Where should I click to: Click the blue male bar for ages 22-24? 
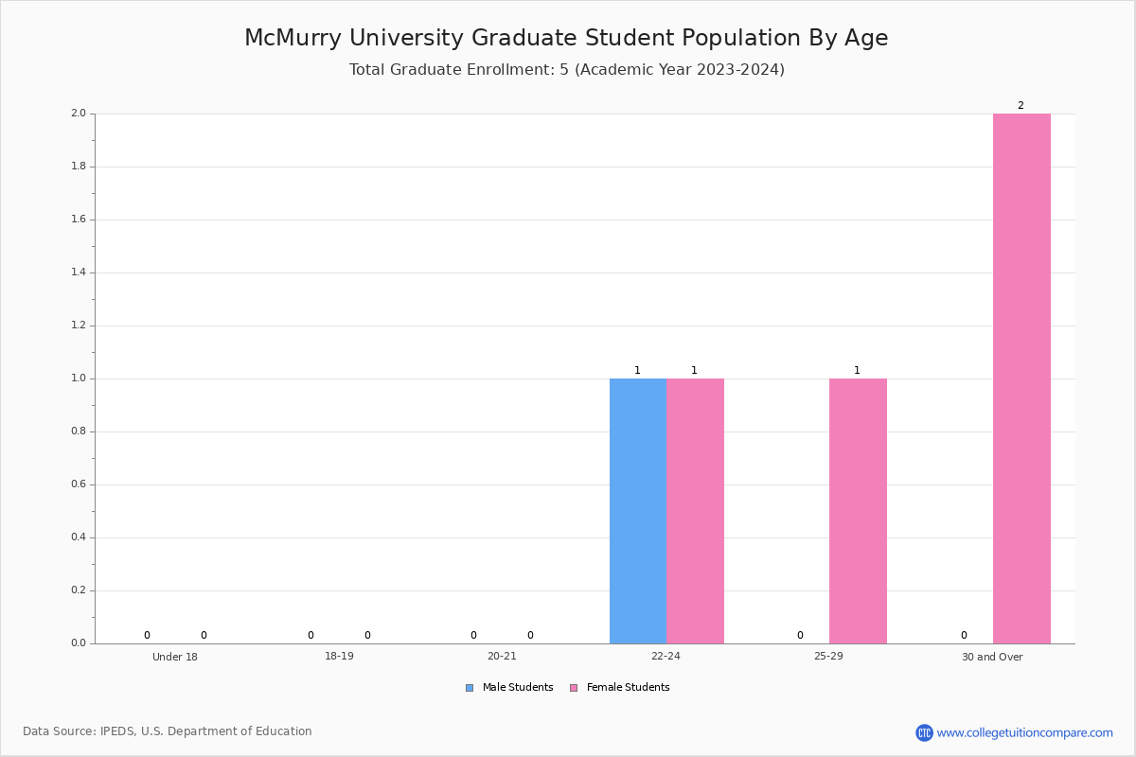pyautogui.click(x=638, y=511)
